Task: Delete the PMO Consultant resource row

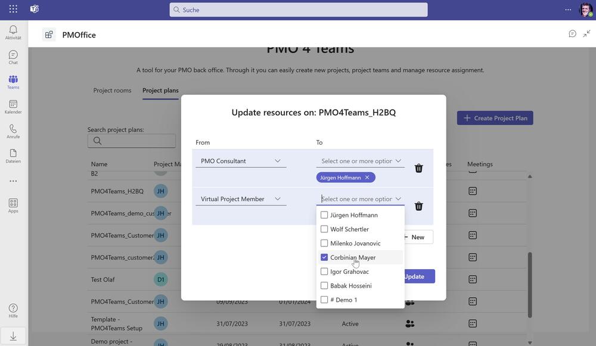Action: (x=418, y=168)
